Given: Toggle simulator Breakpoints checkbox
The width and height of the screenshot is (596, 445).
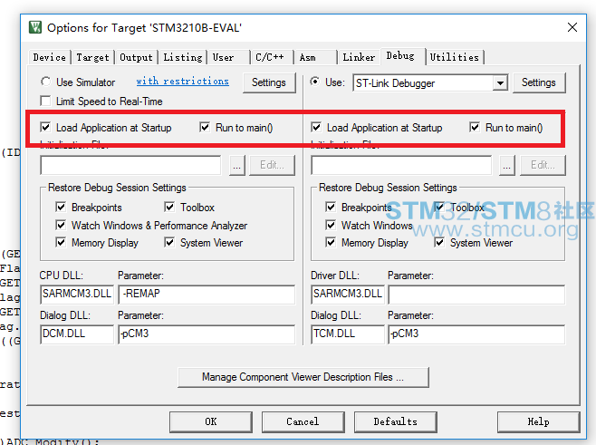Looking at the screenshot, I should tap(61, 207).
